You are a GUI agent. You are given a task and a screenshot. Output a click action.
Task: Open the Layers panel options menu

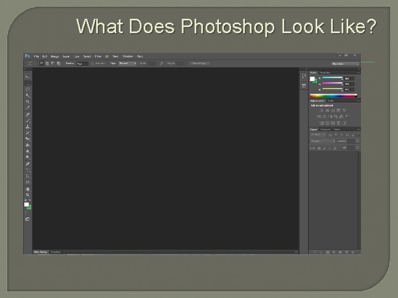[x=358, y=130]
